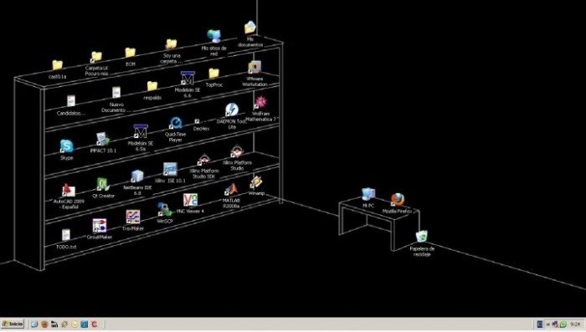This screenshot has height=332, width=586.
Task: Select the castilla folder
Action: [x=57, y=65]
